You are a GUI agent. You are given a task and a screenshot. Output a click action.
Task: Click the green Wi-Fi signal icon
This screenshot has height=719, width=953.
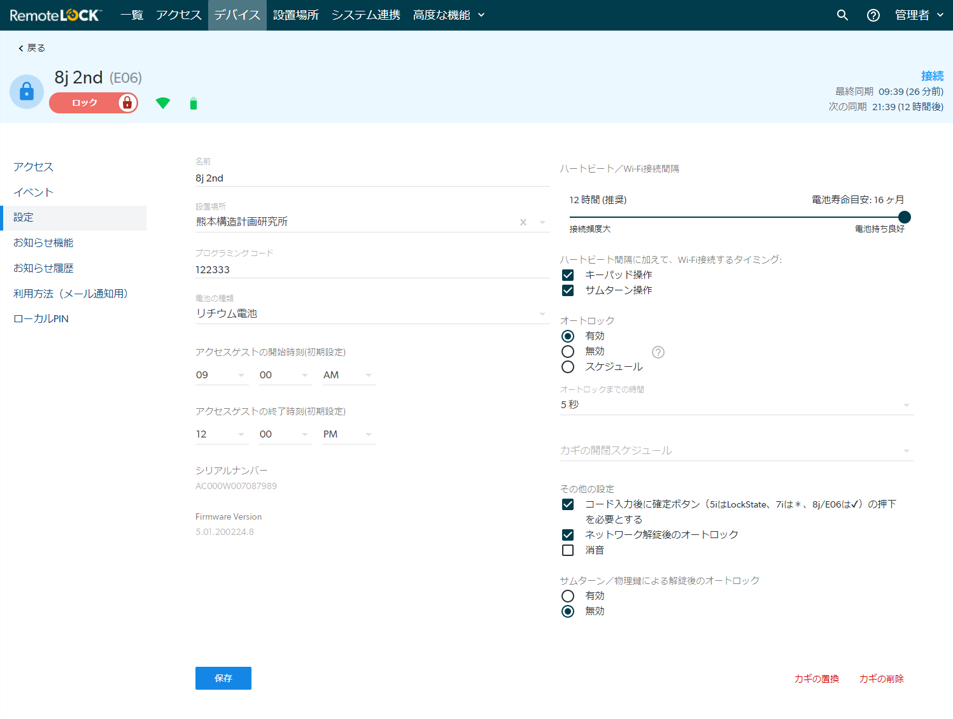click(x=163, y=103)
